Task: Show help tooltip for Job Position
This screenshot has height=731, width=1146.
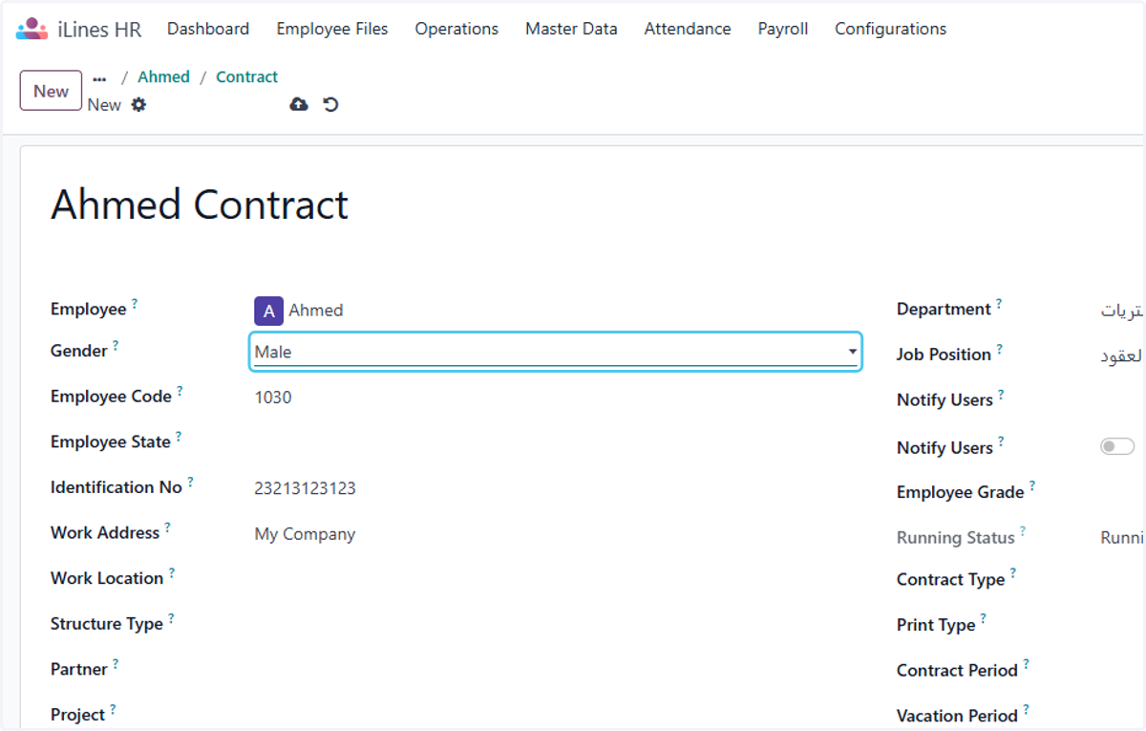Action: point(1000,349)
